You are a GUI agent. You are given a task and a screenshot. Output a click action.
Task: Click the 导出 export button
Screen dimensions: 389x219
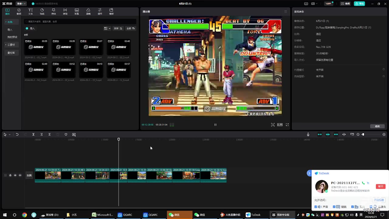[x=360, y=4]
